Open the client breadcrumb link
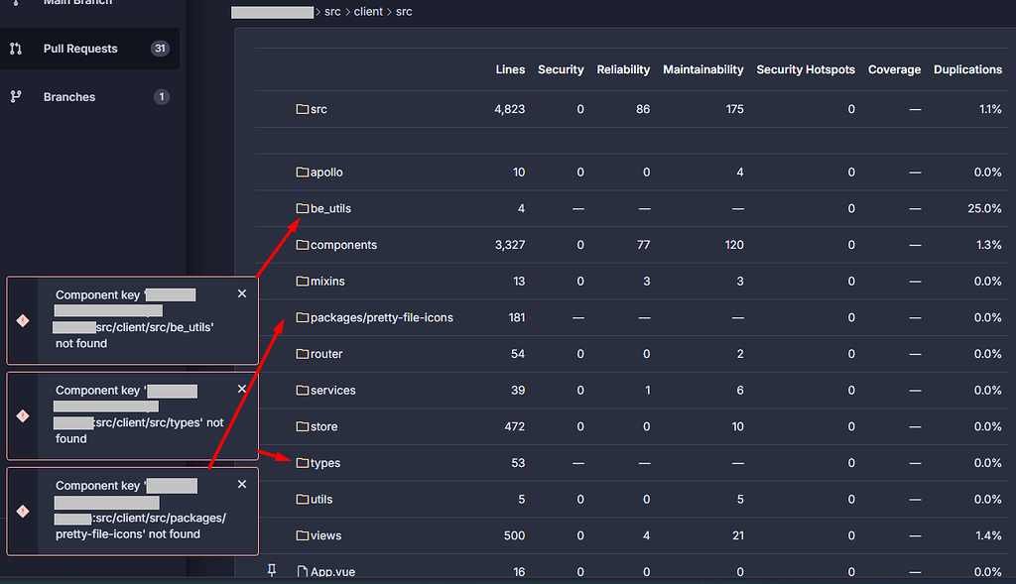 [x=367, y=11]
